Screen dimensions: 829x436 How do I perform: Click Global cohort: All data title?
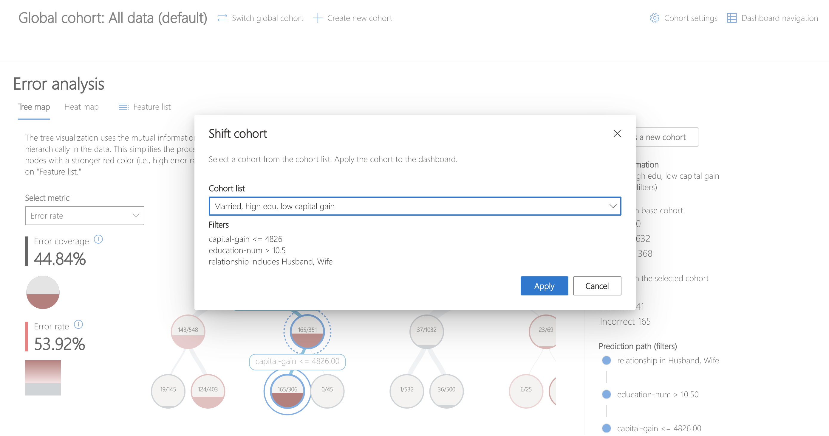[113, 18]
